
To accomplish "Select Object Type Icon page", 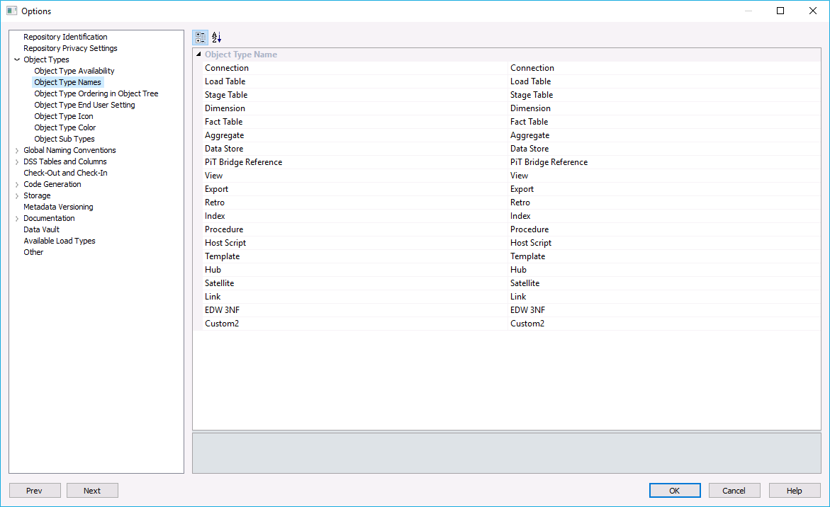I will pos(64,116).
